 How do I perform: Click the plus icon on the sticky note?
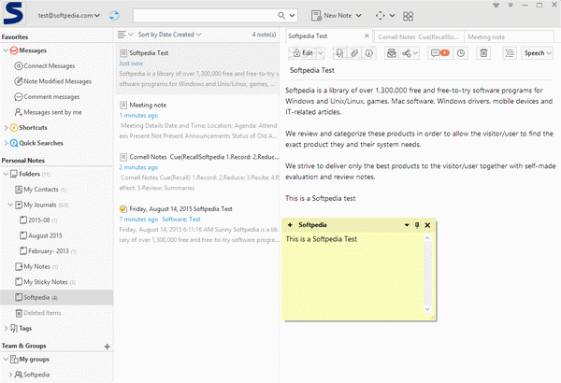pos(290,225)
